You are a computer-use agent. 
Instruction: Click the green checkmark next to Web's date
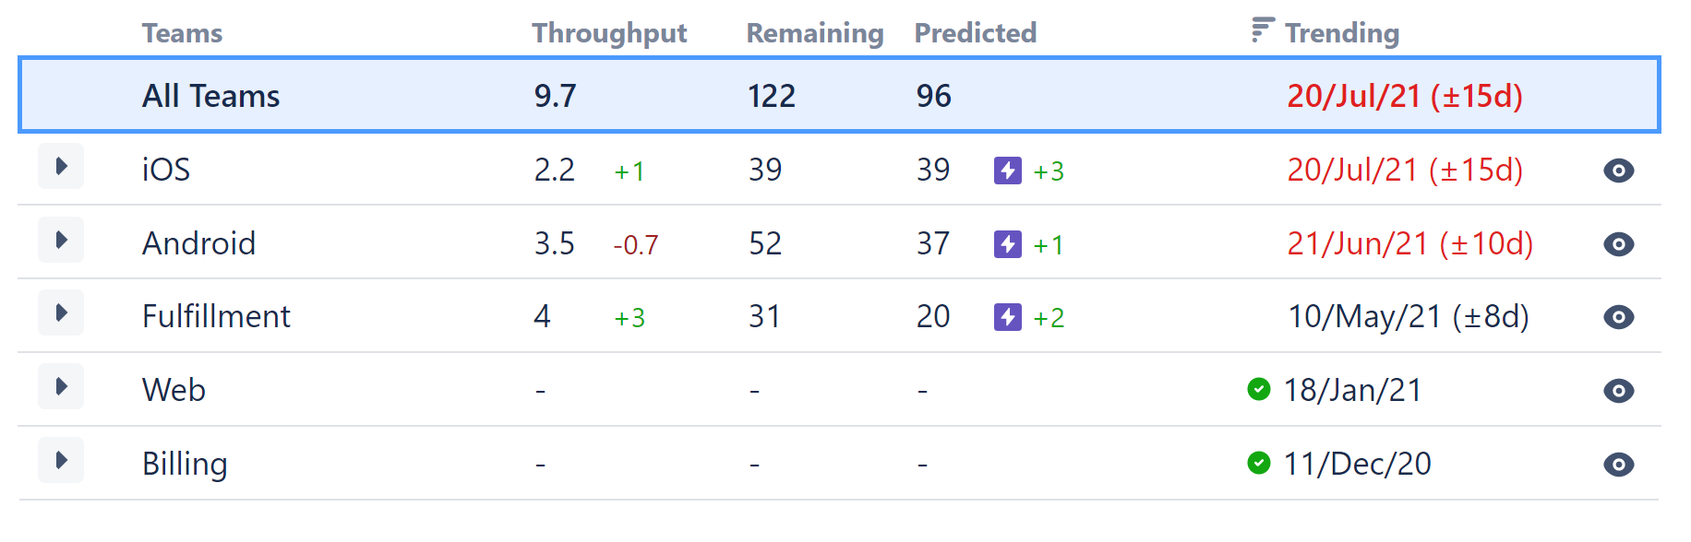[x=1260, y=390]
